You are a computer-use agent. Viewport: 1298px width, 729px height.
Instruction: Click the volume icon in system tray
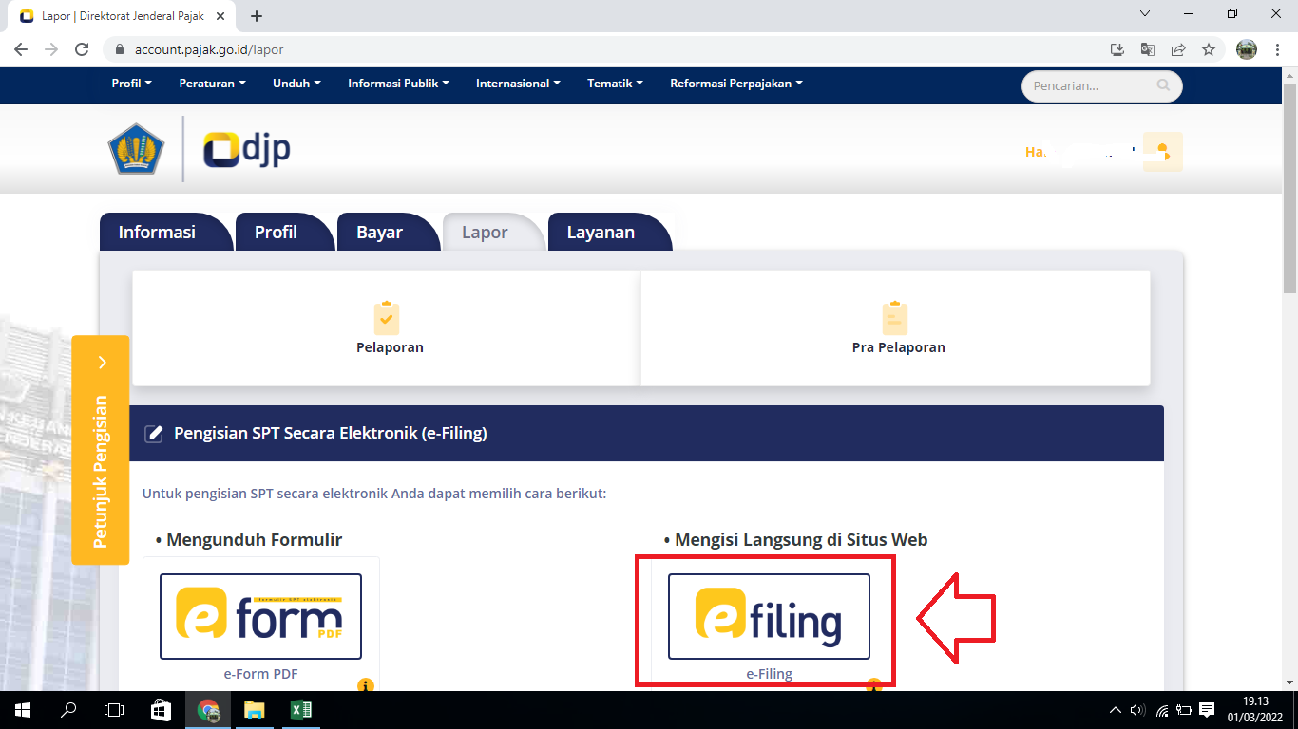(x=1138, y=710)
